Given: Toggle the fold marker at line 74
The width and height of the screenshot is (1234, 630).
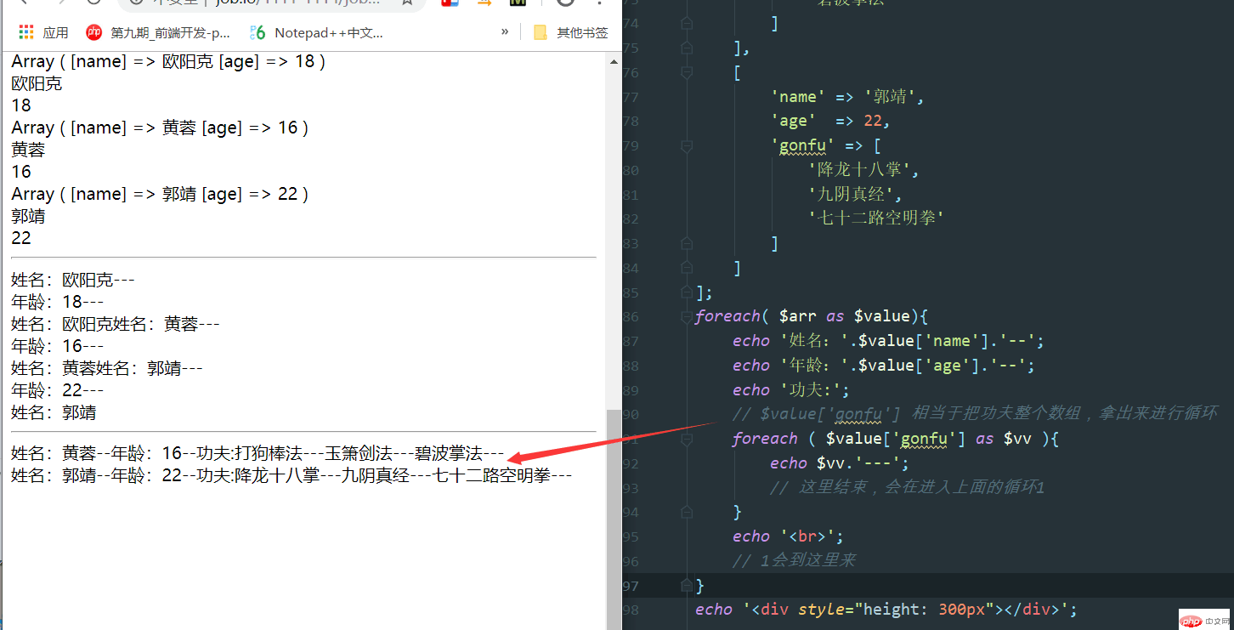Looking at the screenshot, I should [687, 24].
